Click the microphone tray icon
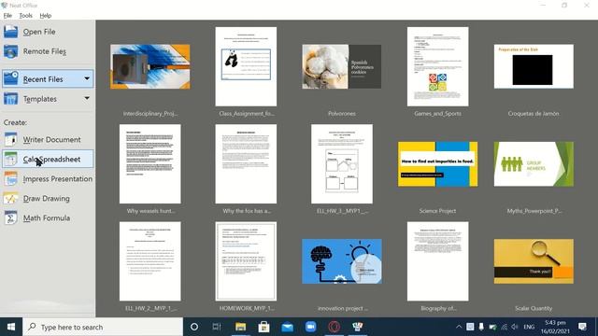The height and width of the screenshot is (336, 598). tap(481, 327)
